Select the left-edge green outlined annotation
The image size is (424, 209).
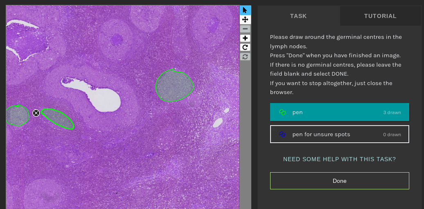[x=17, y=115]
